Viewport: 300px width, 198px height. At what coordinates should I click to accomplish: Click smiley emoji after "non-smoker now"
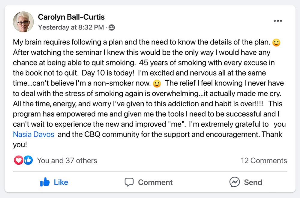[x=157, y=83]
